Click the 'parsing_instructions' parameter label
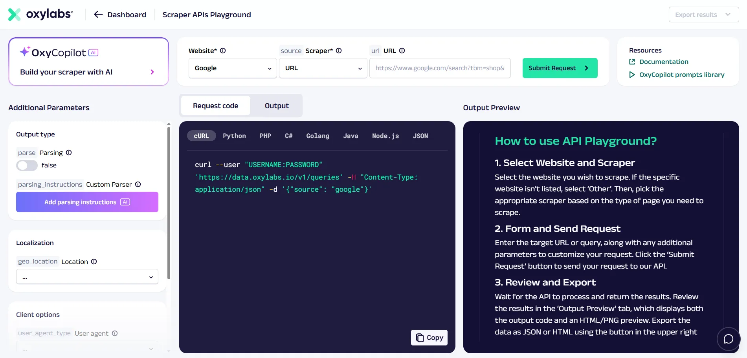Screen dimensions: 747x358 tap(50, 184)
